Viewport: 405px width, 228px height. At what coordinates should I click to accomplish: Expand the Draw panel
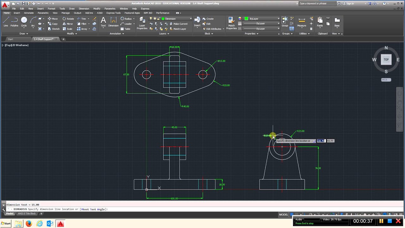click(x=24, y=34)
